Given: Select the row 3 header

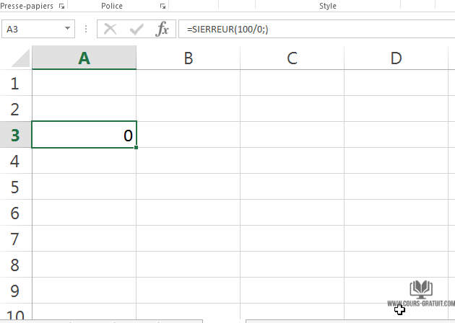Looking at the screenshot, I should coord(16,135).
